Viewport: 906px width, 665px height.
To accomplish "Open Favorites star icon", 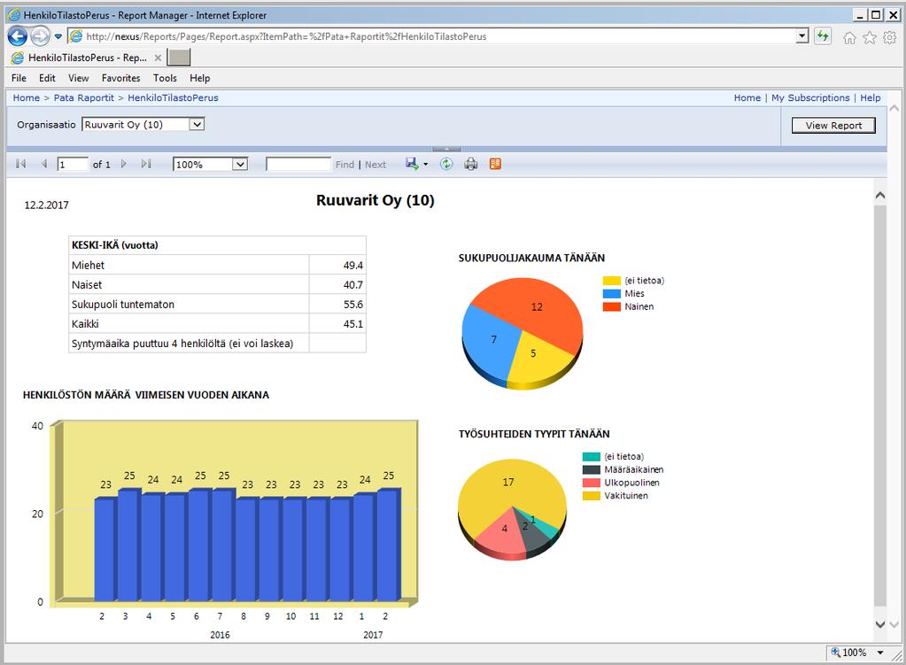I will tap(869, 37).
